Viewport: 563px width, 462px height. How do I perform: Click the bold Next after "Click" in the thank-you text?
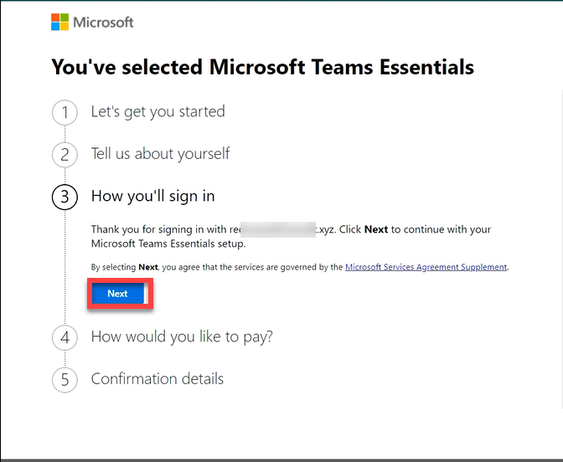(x=376, y=229)
